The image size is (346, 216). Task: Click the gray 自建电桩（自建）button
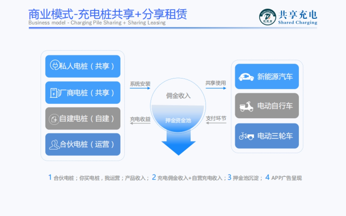coord(83,119)
